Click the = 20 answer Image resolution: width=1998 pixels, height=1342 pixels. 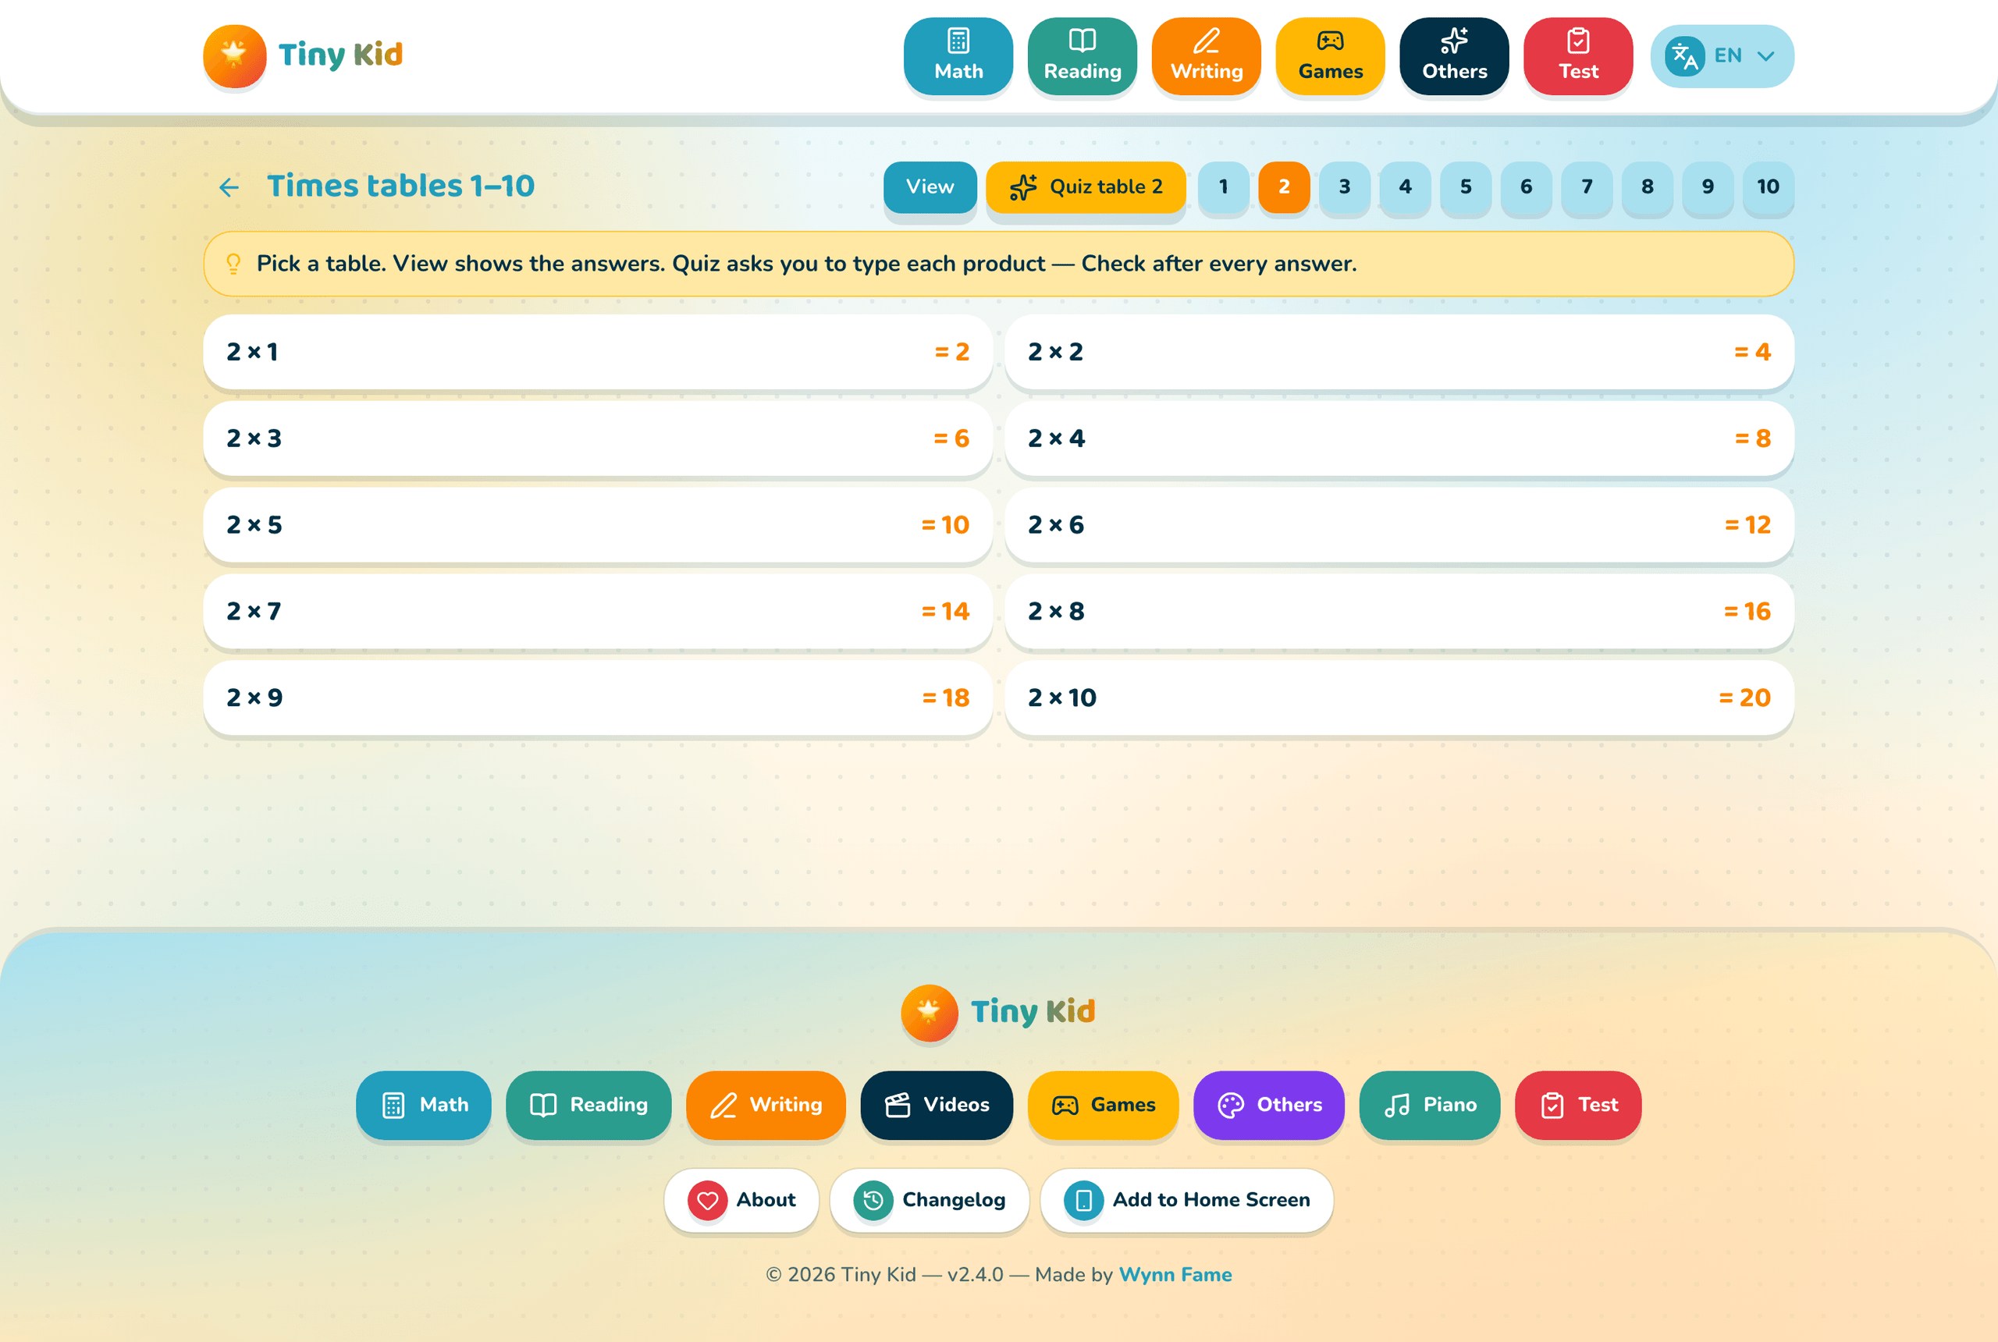[x=1744, y=698]
